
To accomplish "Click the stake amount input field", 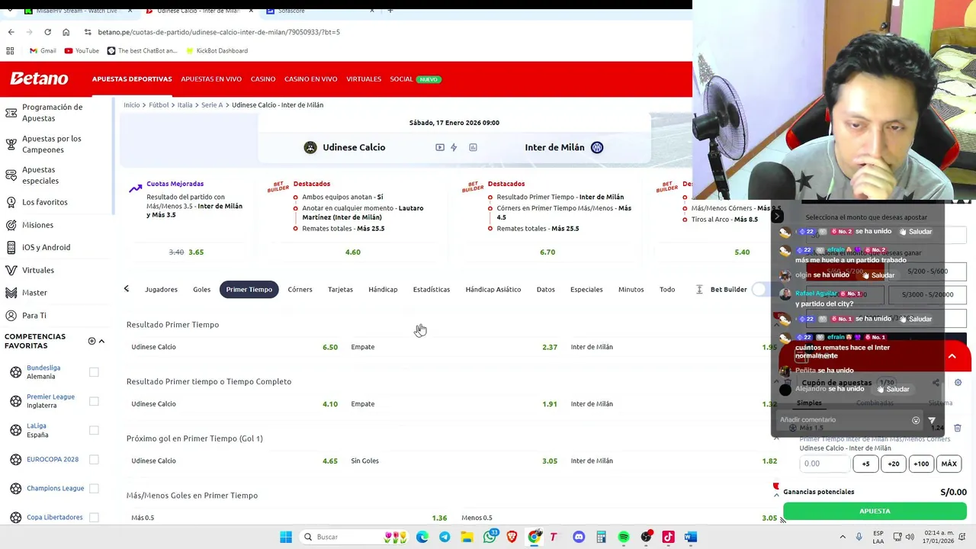I will 824,464.
